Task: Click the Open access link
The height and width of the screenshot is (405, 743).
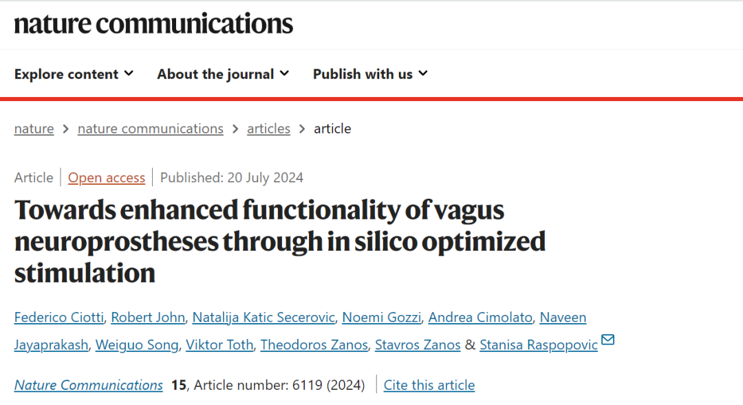Action: coord(107,177)
